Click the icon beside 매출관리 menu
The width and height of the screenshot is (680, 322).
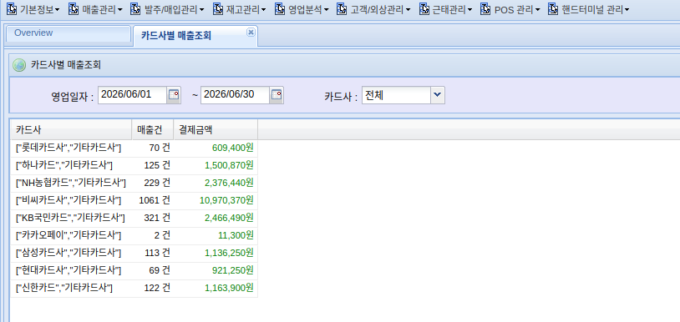(x=74, y=9)
